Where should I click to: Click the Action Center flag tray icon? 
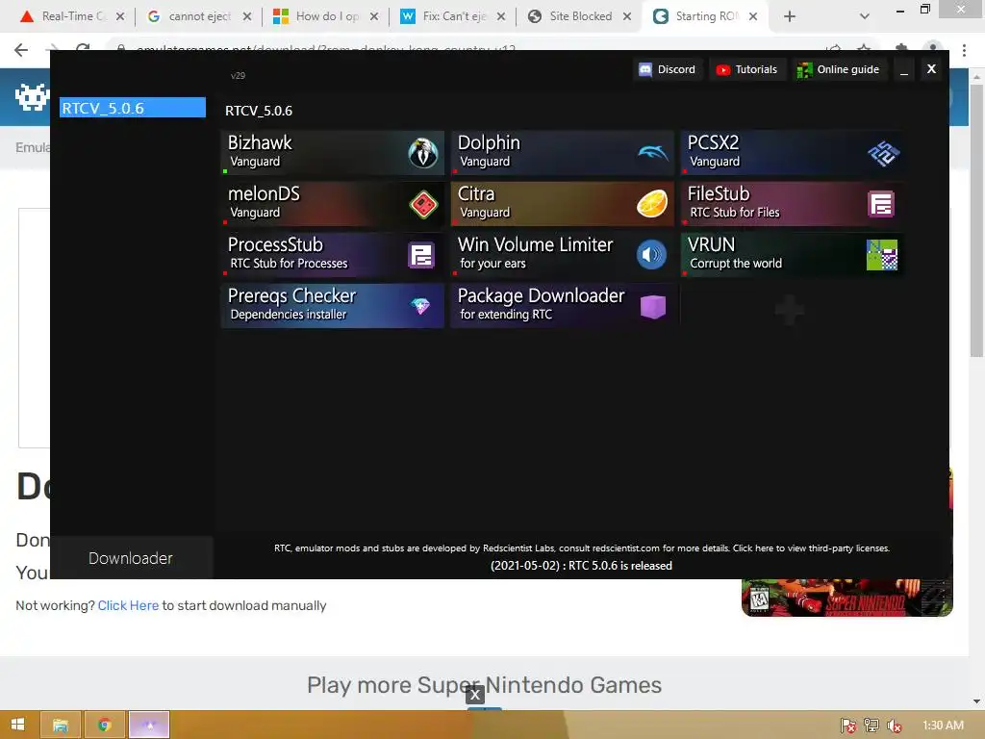click(x=848, y=726)
